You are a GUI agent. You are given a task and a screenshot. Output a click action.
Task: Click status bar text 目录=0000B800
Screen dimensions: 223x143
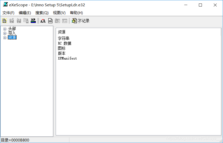pos(15,140)
